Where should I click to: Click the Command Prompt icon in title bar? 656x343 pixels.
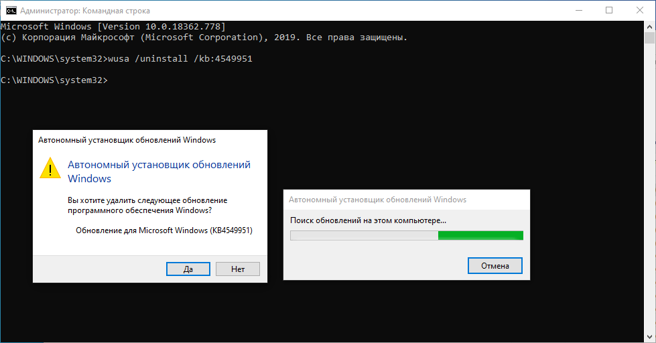click(x=11, y=10)
